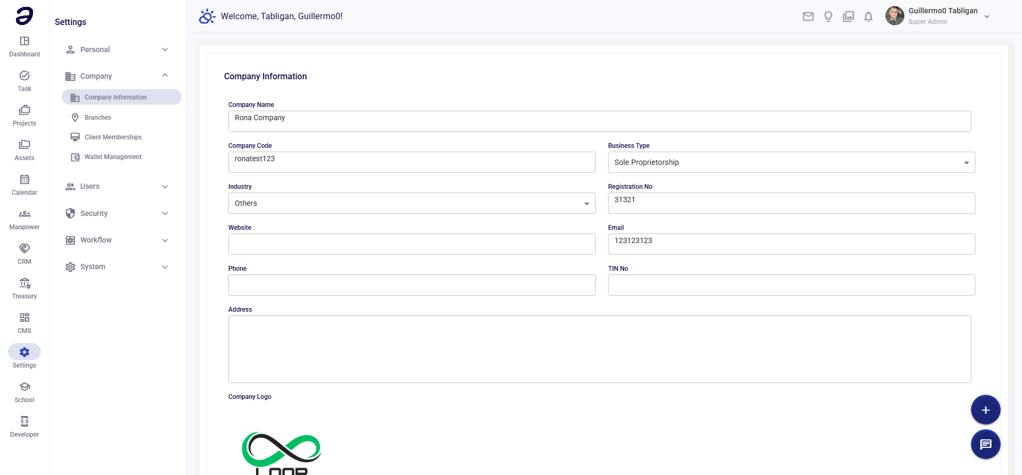Open the Dashboard module icon
This screenshot has width=1022, height=475.
(x=24, y=41)
